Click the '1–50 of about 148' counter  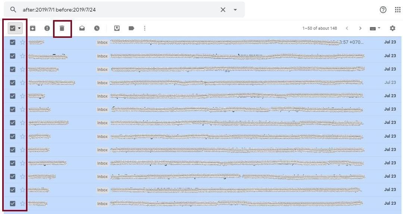click(319, 28)
